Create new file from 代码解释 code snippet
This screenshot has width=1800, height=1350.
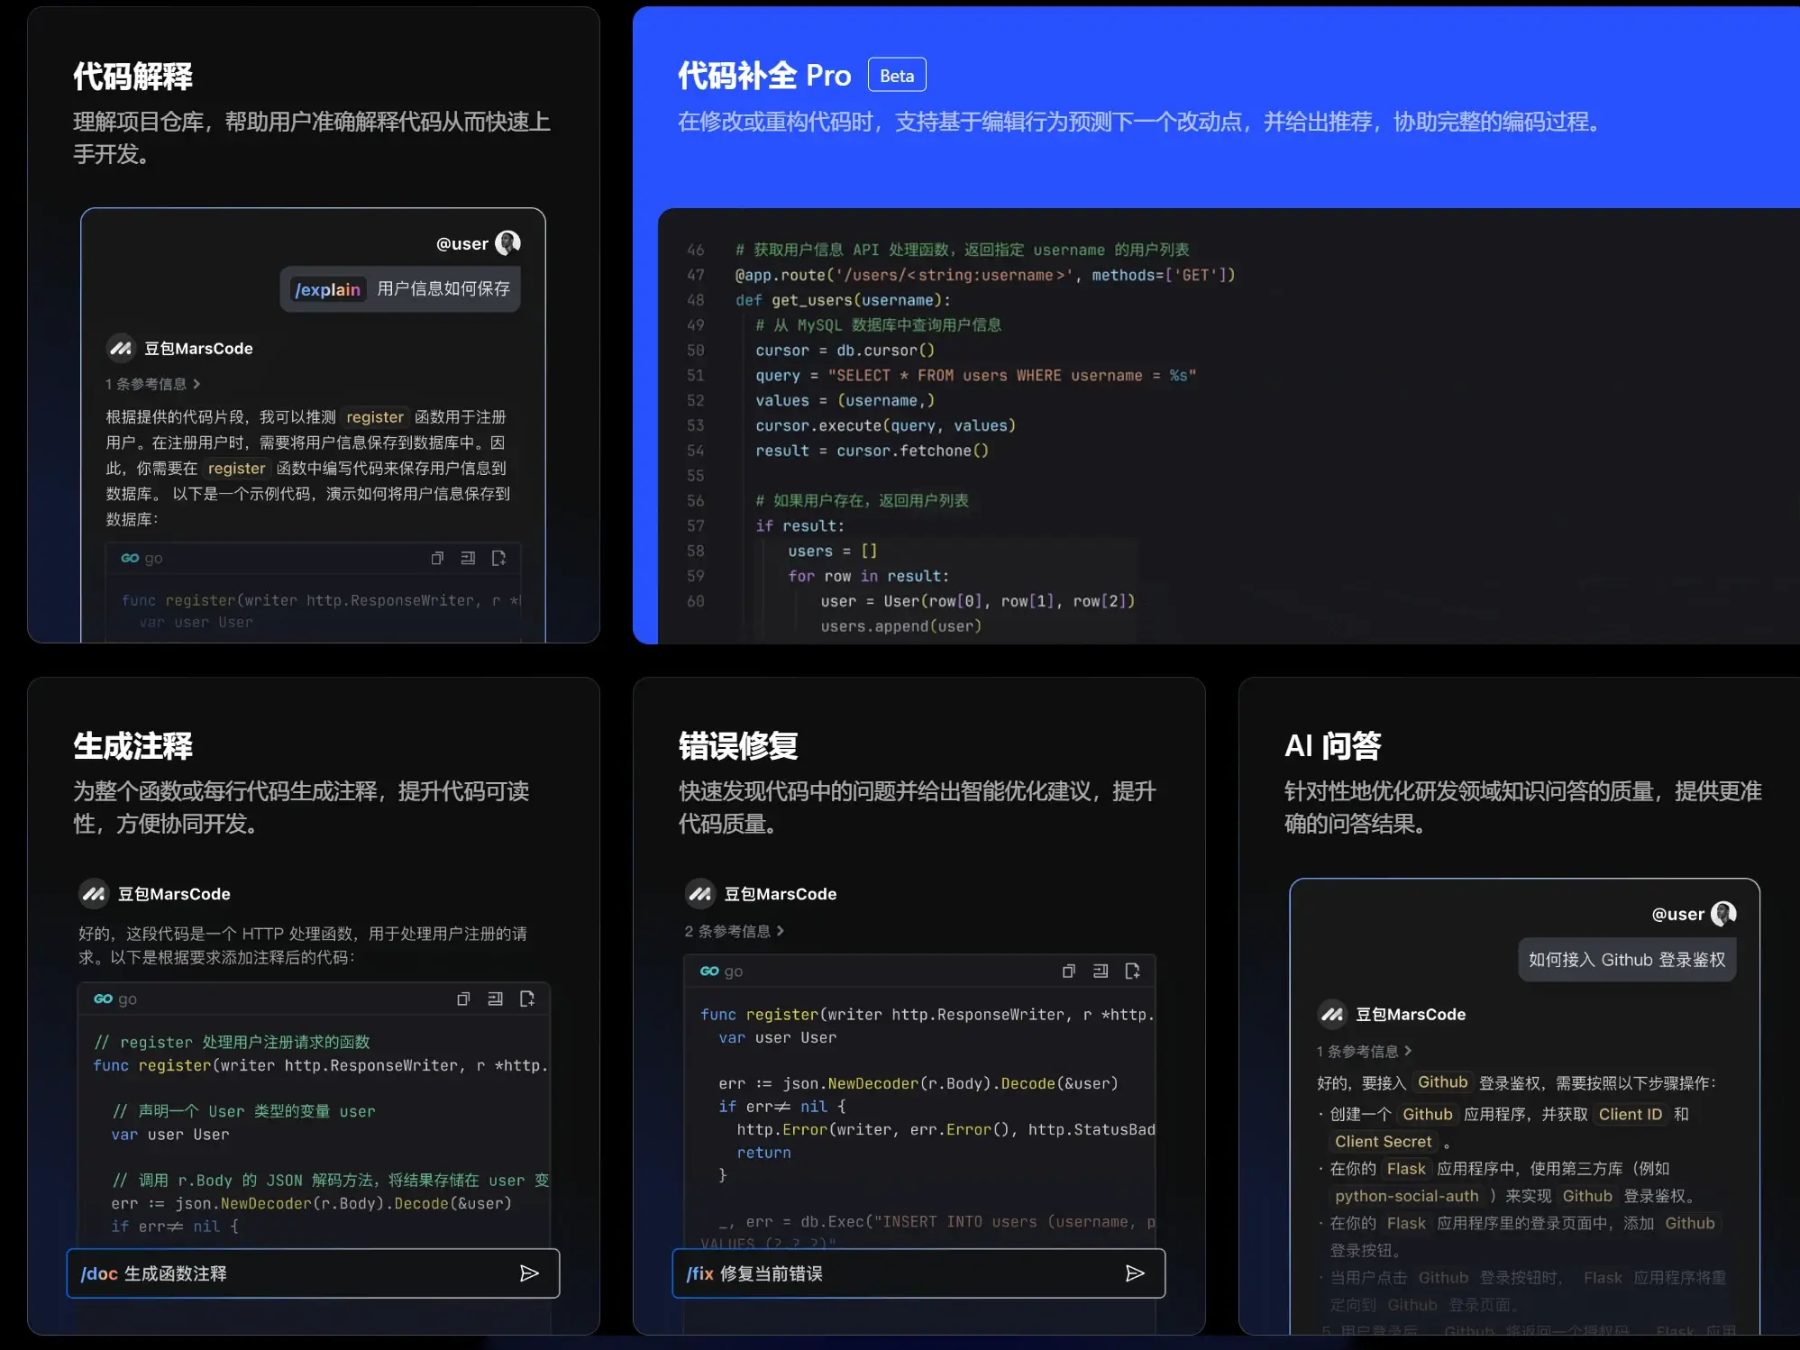(x=499, y=558)
